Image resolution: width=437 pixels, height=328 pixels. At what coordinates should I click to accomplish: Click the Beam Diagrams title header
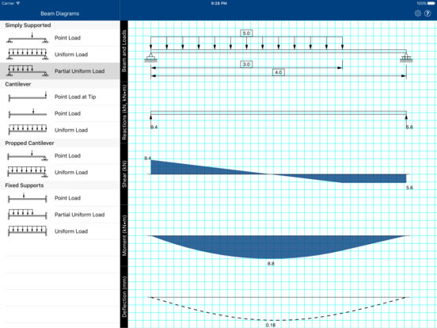tap(60, 13)
